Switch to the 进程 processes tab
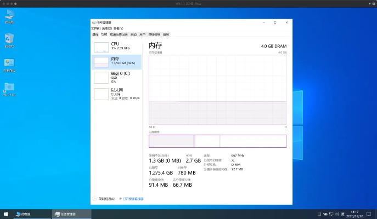Image resolution: width=377 pixels, height=219 pixels. point(95,34)
